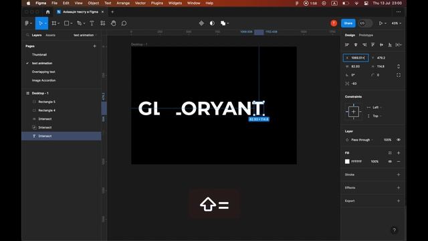
Task: Switch to the Prototype tab
Action: click(x=366, y=35)
